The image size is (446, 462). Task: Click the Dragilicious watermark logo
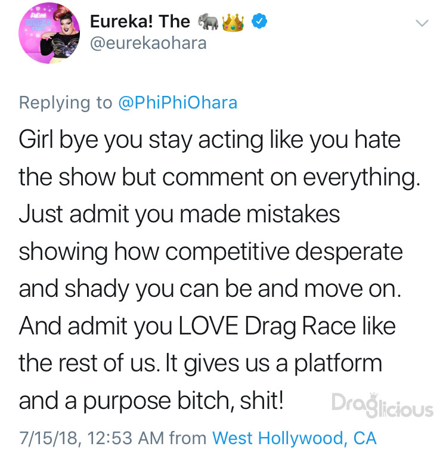pyautogui.click(x=382, y=405)
